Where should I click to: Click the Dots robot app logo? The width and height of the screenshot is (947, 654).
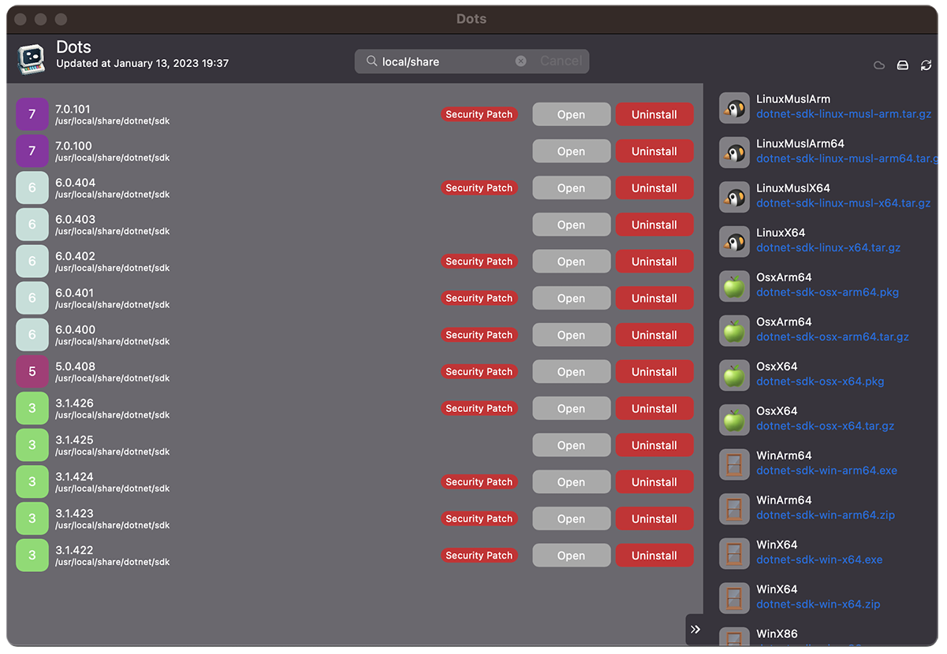(32, 58)
